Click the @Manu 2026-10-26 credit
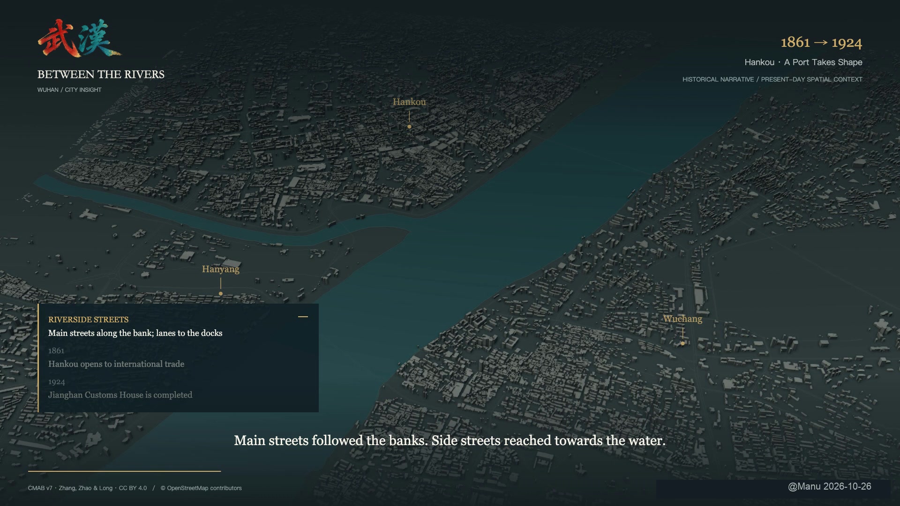Viewport: 900px width, 506px height. tap(829, 486)
